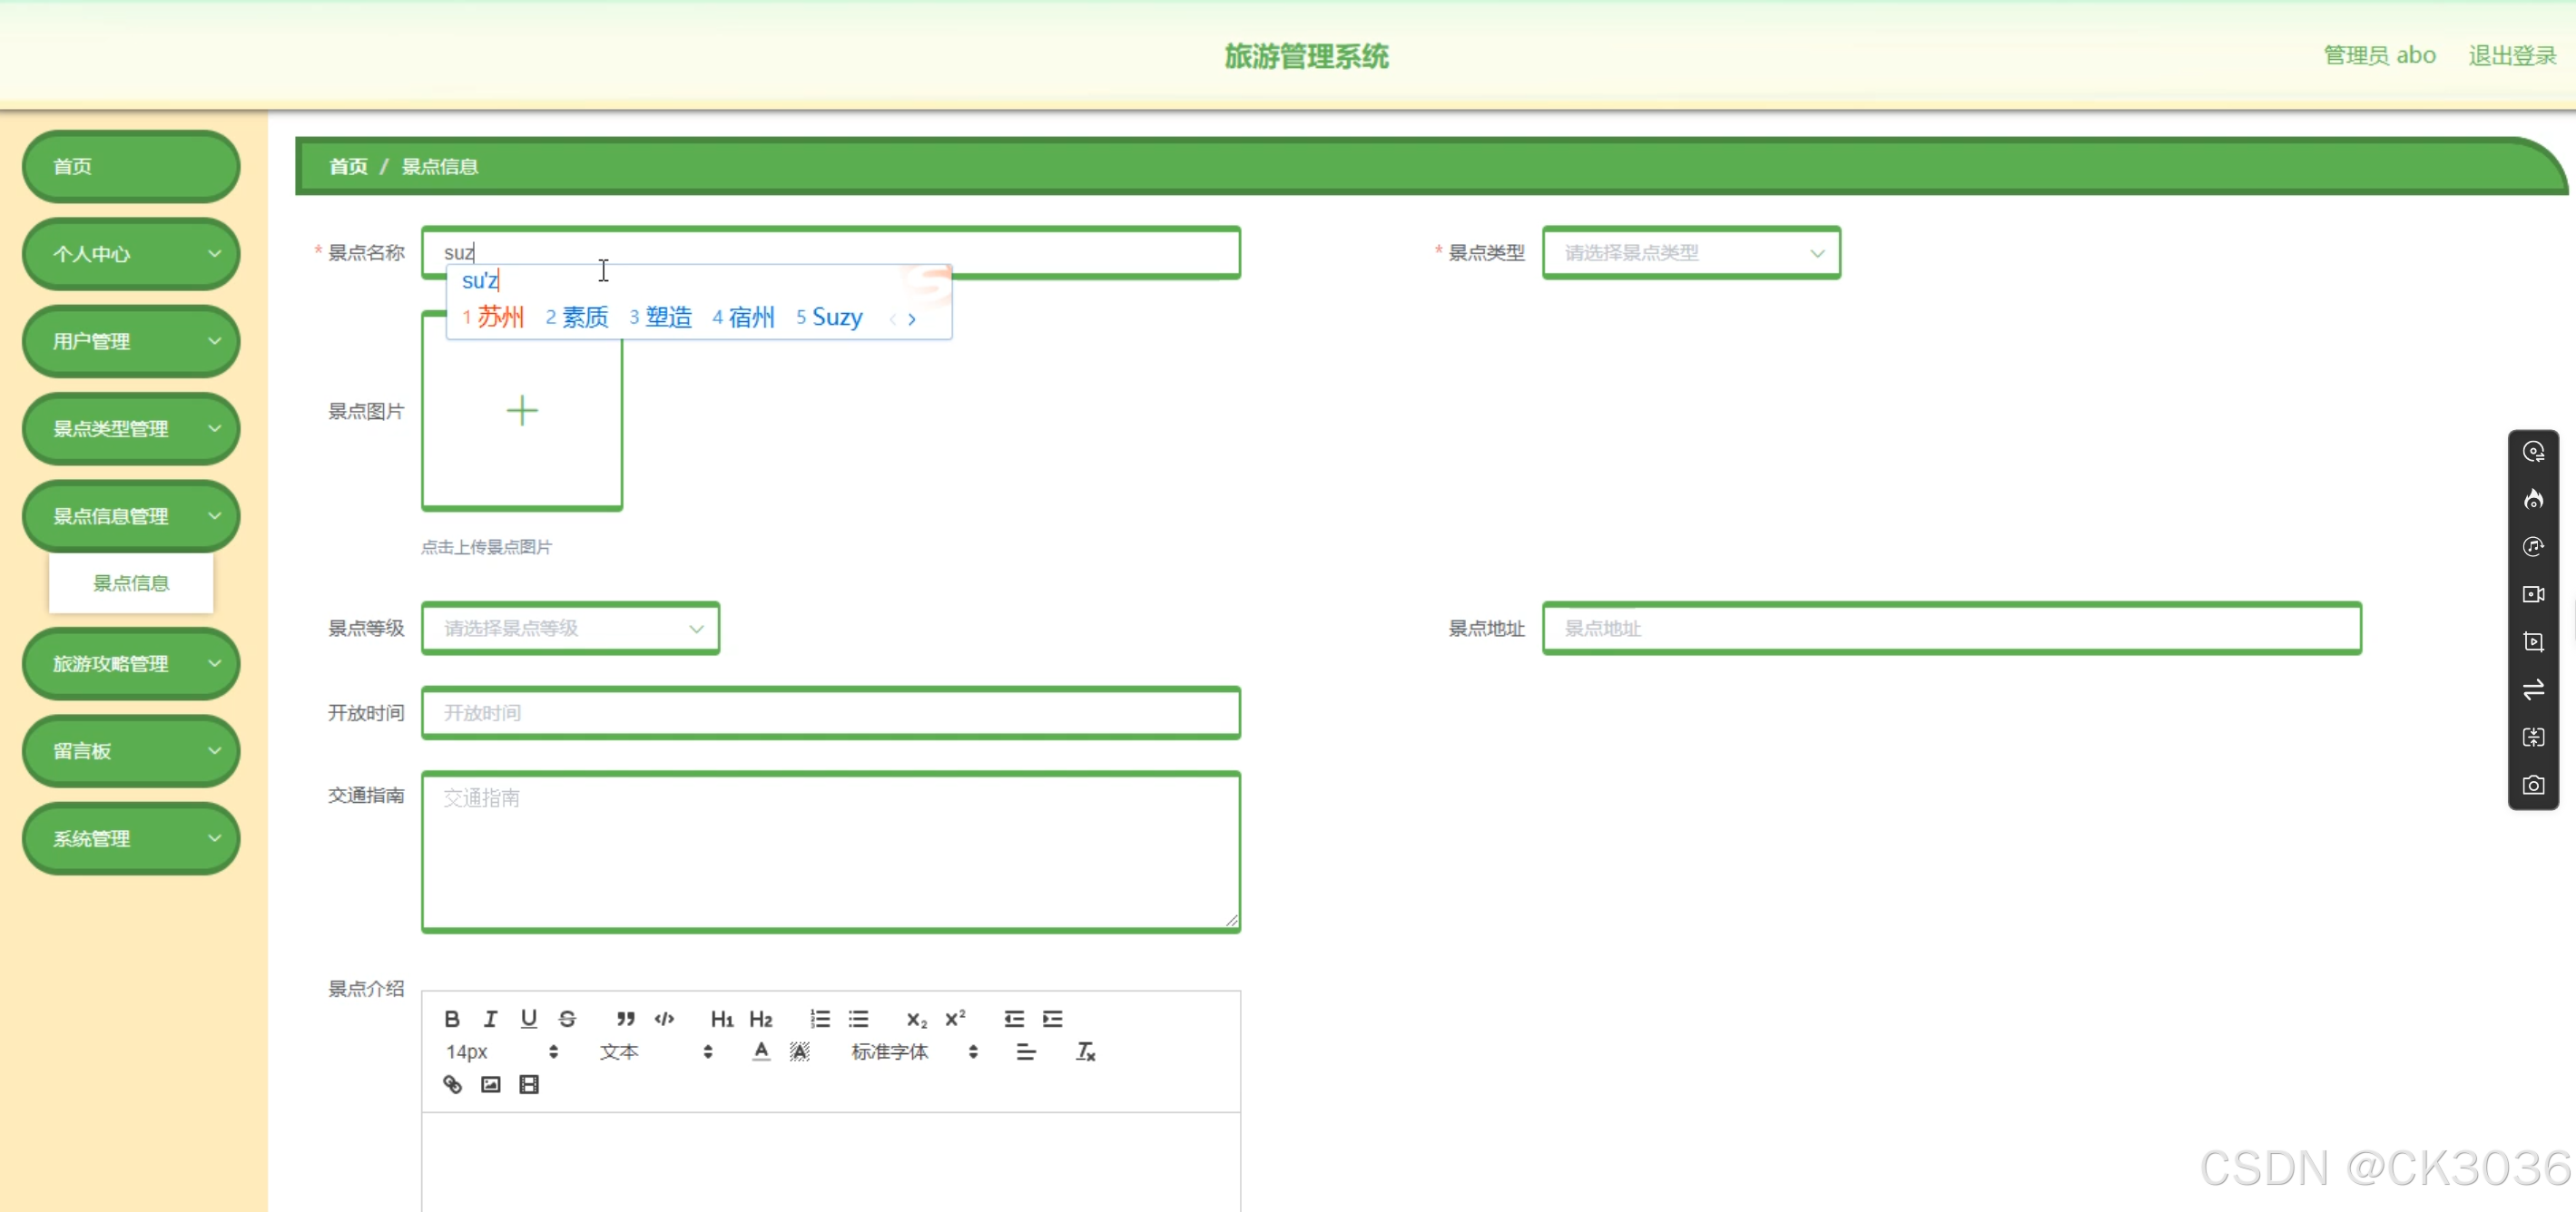
Task: Open the 景点信息 submenu item
Action: [x=131, y=583]
